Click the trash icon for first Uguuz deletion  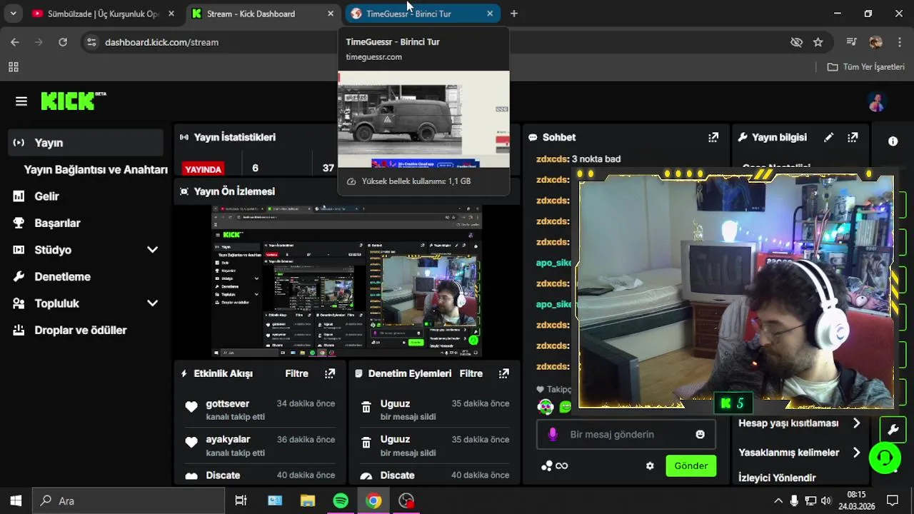click(366, 407)
